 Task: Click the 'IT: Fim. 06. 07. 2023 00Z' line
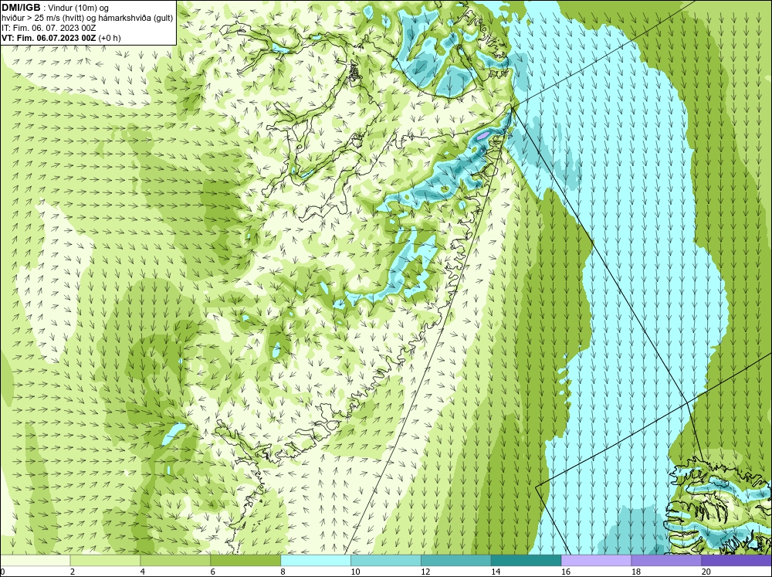point(49,28)
